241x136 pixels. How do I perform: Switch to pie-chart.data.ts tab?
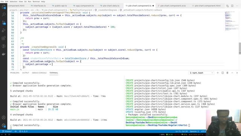(x=110, y=6)
